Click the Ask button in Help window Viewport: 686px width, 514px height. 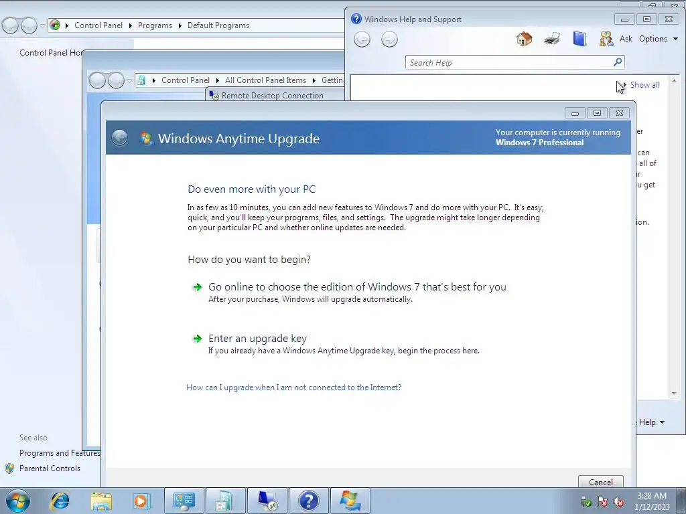[626, 39]
